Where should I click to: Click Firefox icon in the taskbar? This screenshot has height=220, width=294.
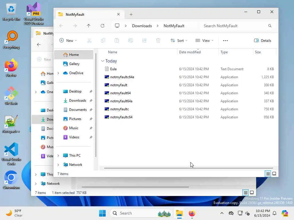pos(192,213)
